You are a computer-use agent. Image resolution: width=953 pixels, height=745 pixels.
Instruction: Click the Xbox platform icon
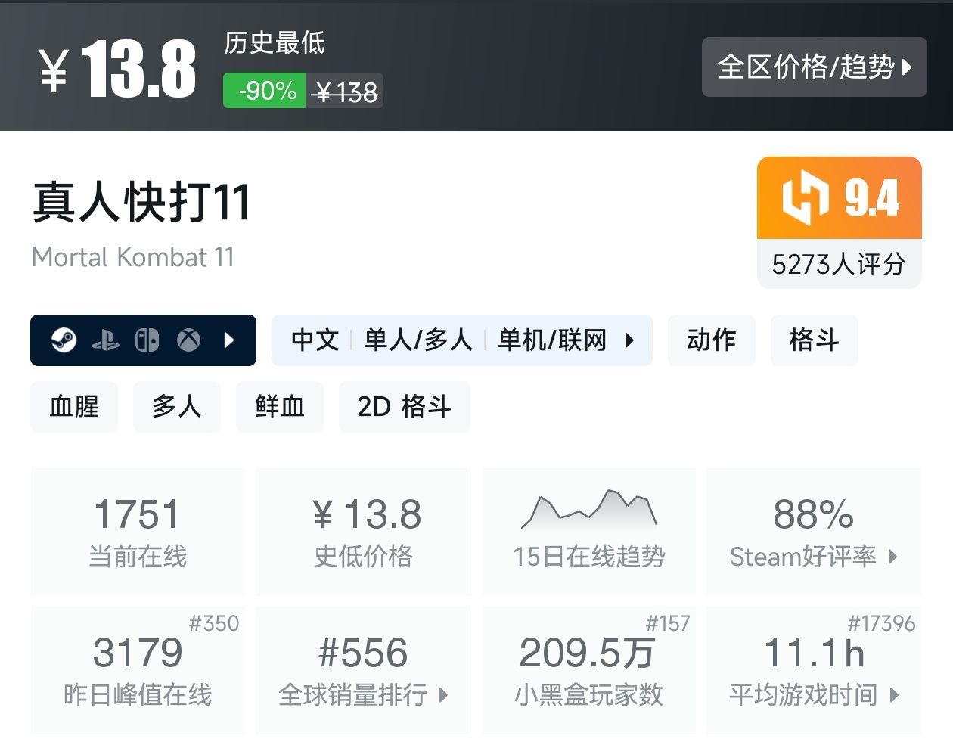(188, 340)
